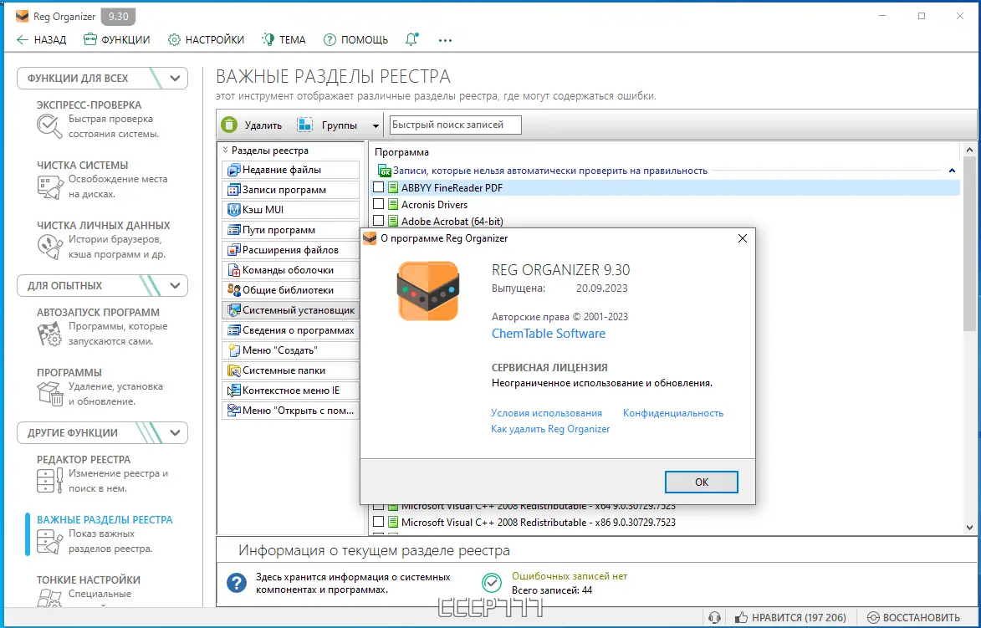Select the Кэш MUI section
981x628 pixels.
(x=290, y=209)
